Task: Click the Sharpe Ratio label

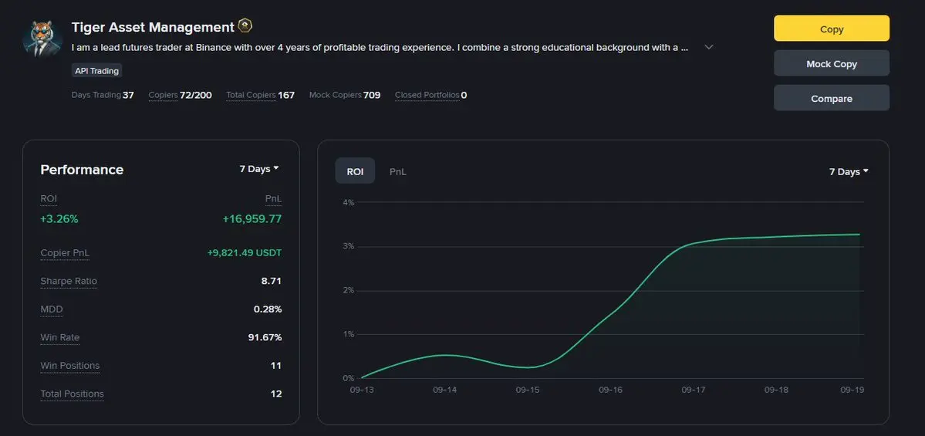Action: 69,281
